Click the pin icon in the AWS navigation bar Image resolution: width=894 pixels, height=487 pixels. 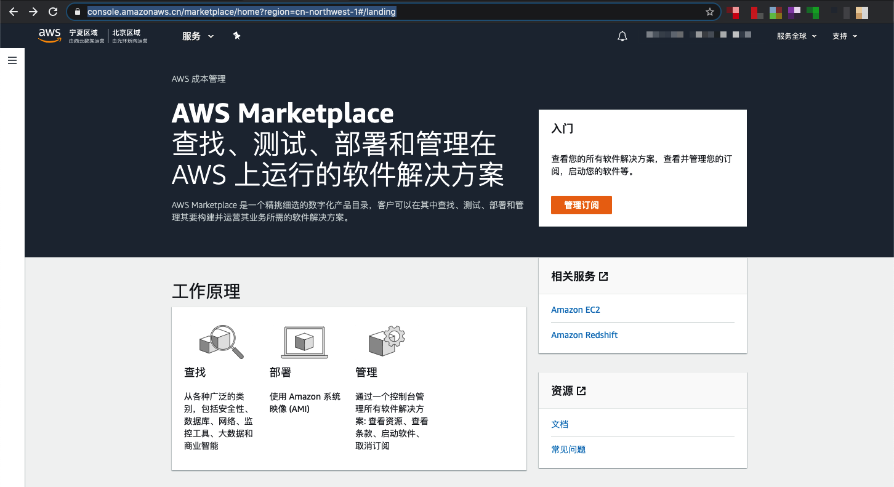[x=237, y=36]
